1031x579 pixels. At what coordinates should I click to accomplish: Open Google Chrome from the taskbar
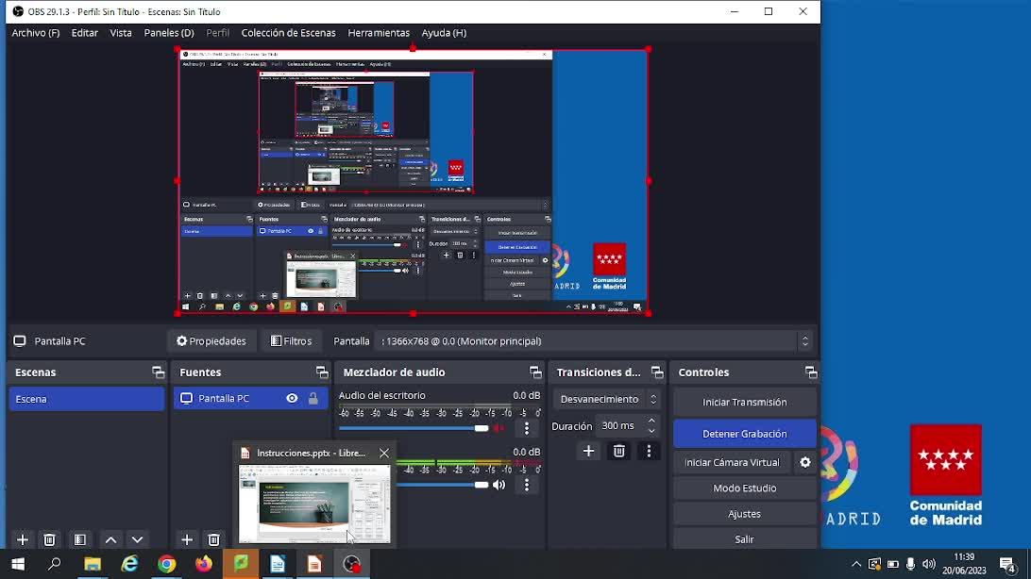[167, 564]
